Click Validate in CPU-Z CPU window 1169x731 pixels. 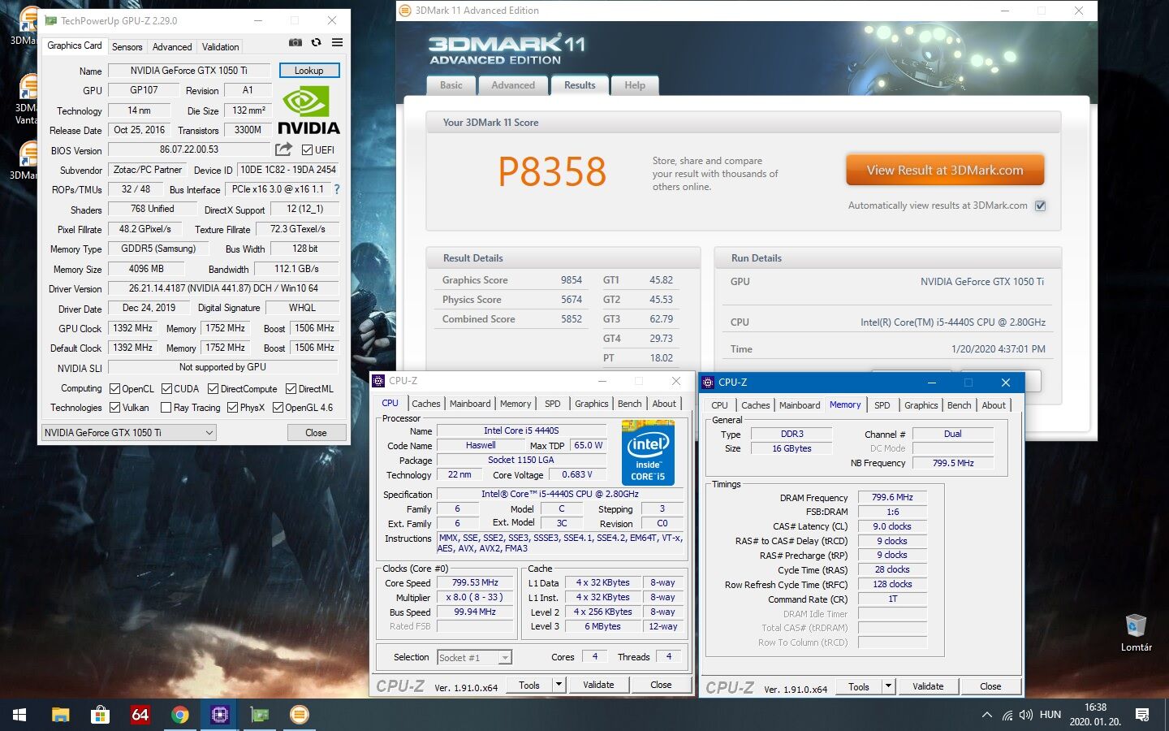(x=598, y=685)
